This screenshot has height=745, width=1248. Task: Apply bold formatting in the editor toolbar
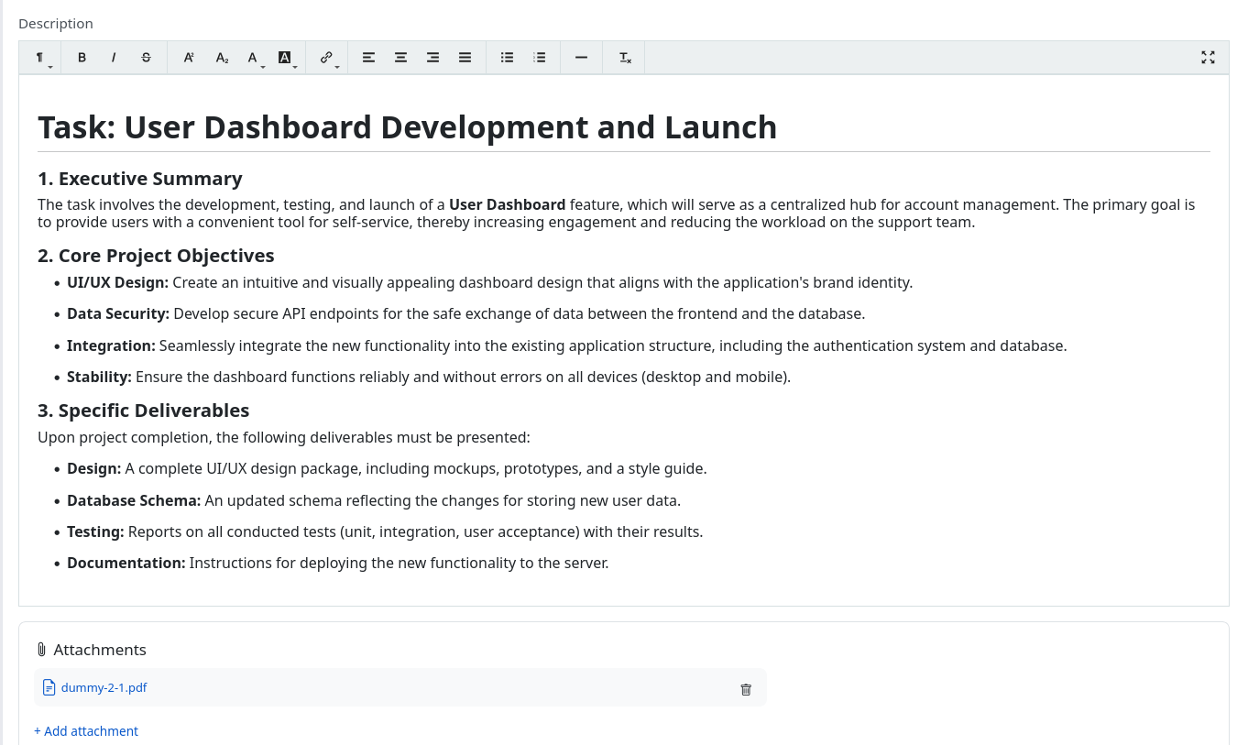[82, 57]
